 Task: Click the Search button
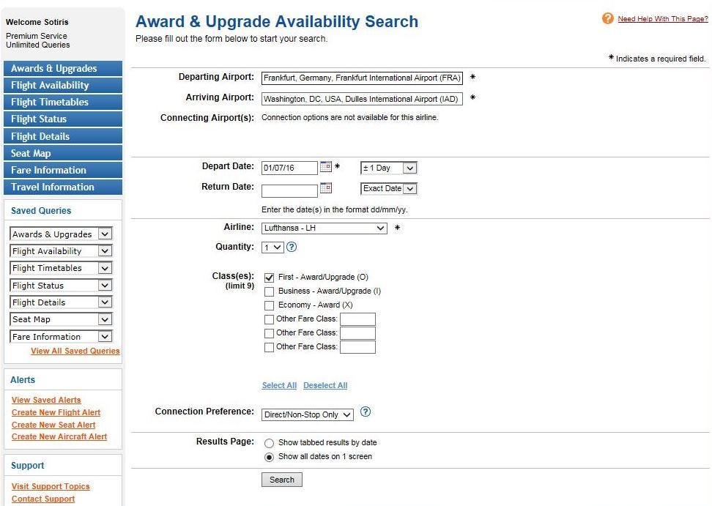click(x=281, y=480)
